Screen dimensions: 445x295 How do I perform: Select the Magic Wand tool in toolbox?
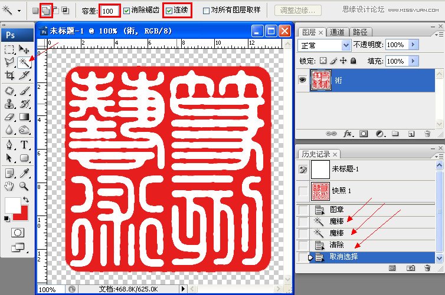(24, 62)
